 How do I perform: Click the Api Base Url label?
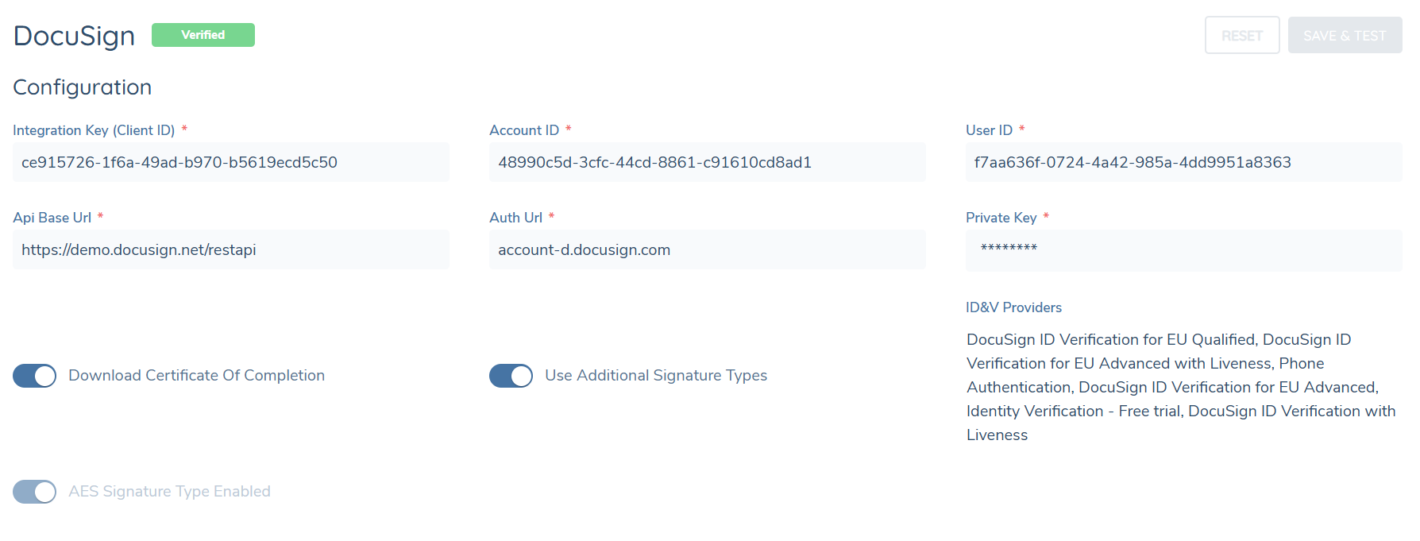[52, 218]
